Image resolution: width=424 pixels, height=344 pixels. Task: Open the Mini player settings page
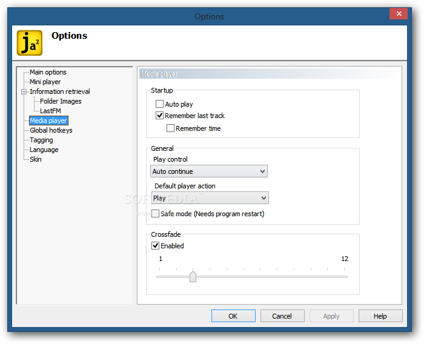(x=45, y=82)
